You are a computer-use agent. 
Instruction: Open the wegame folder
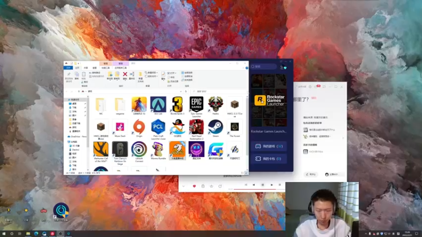(x=120, y=104)
